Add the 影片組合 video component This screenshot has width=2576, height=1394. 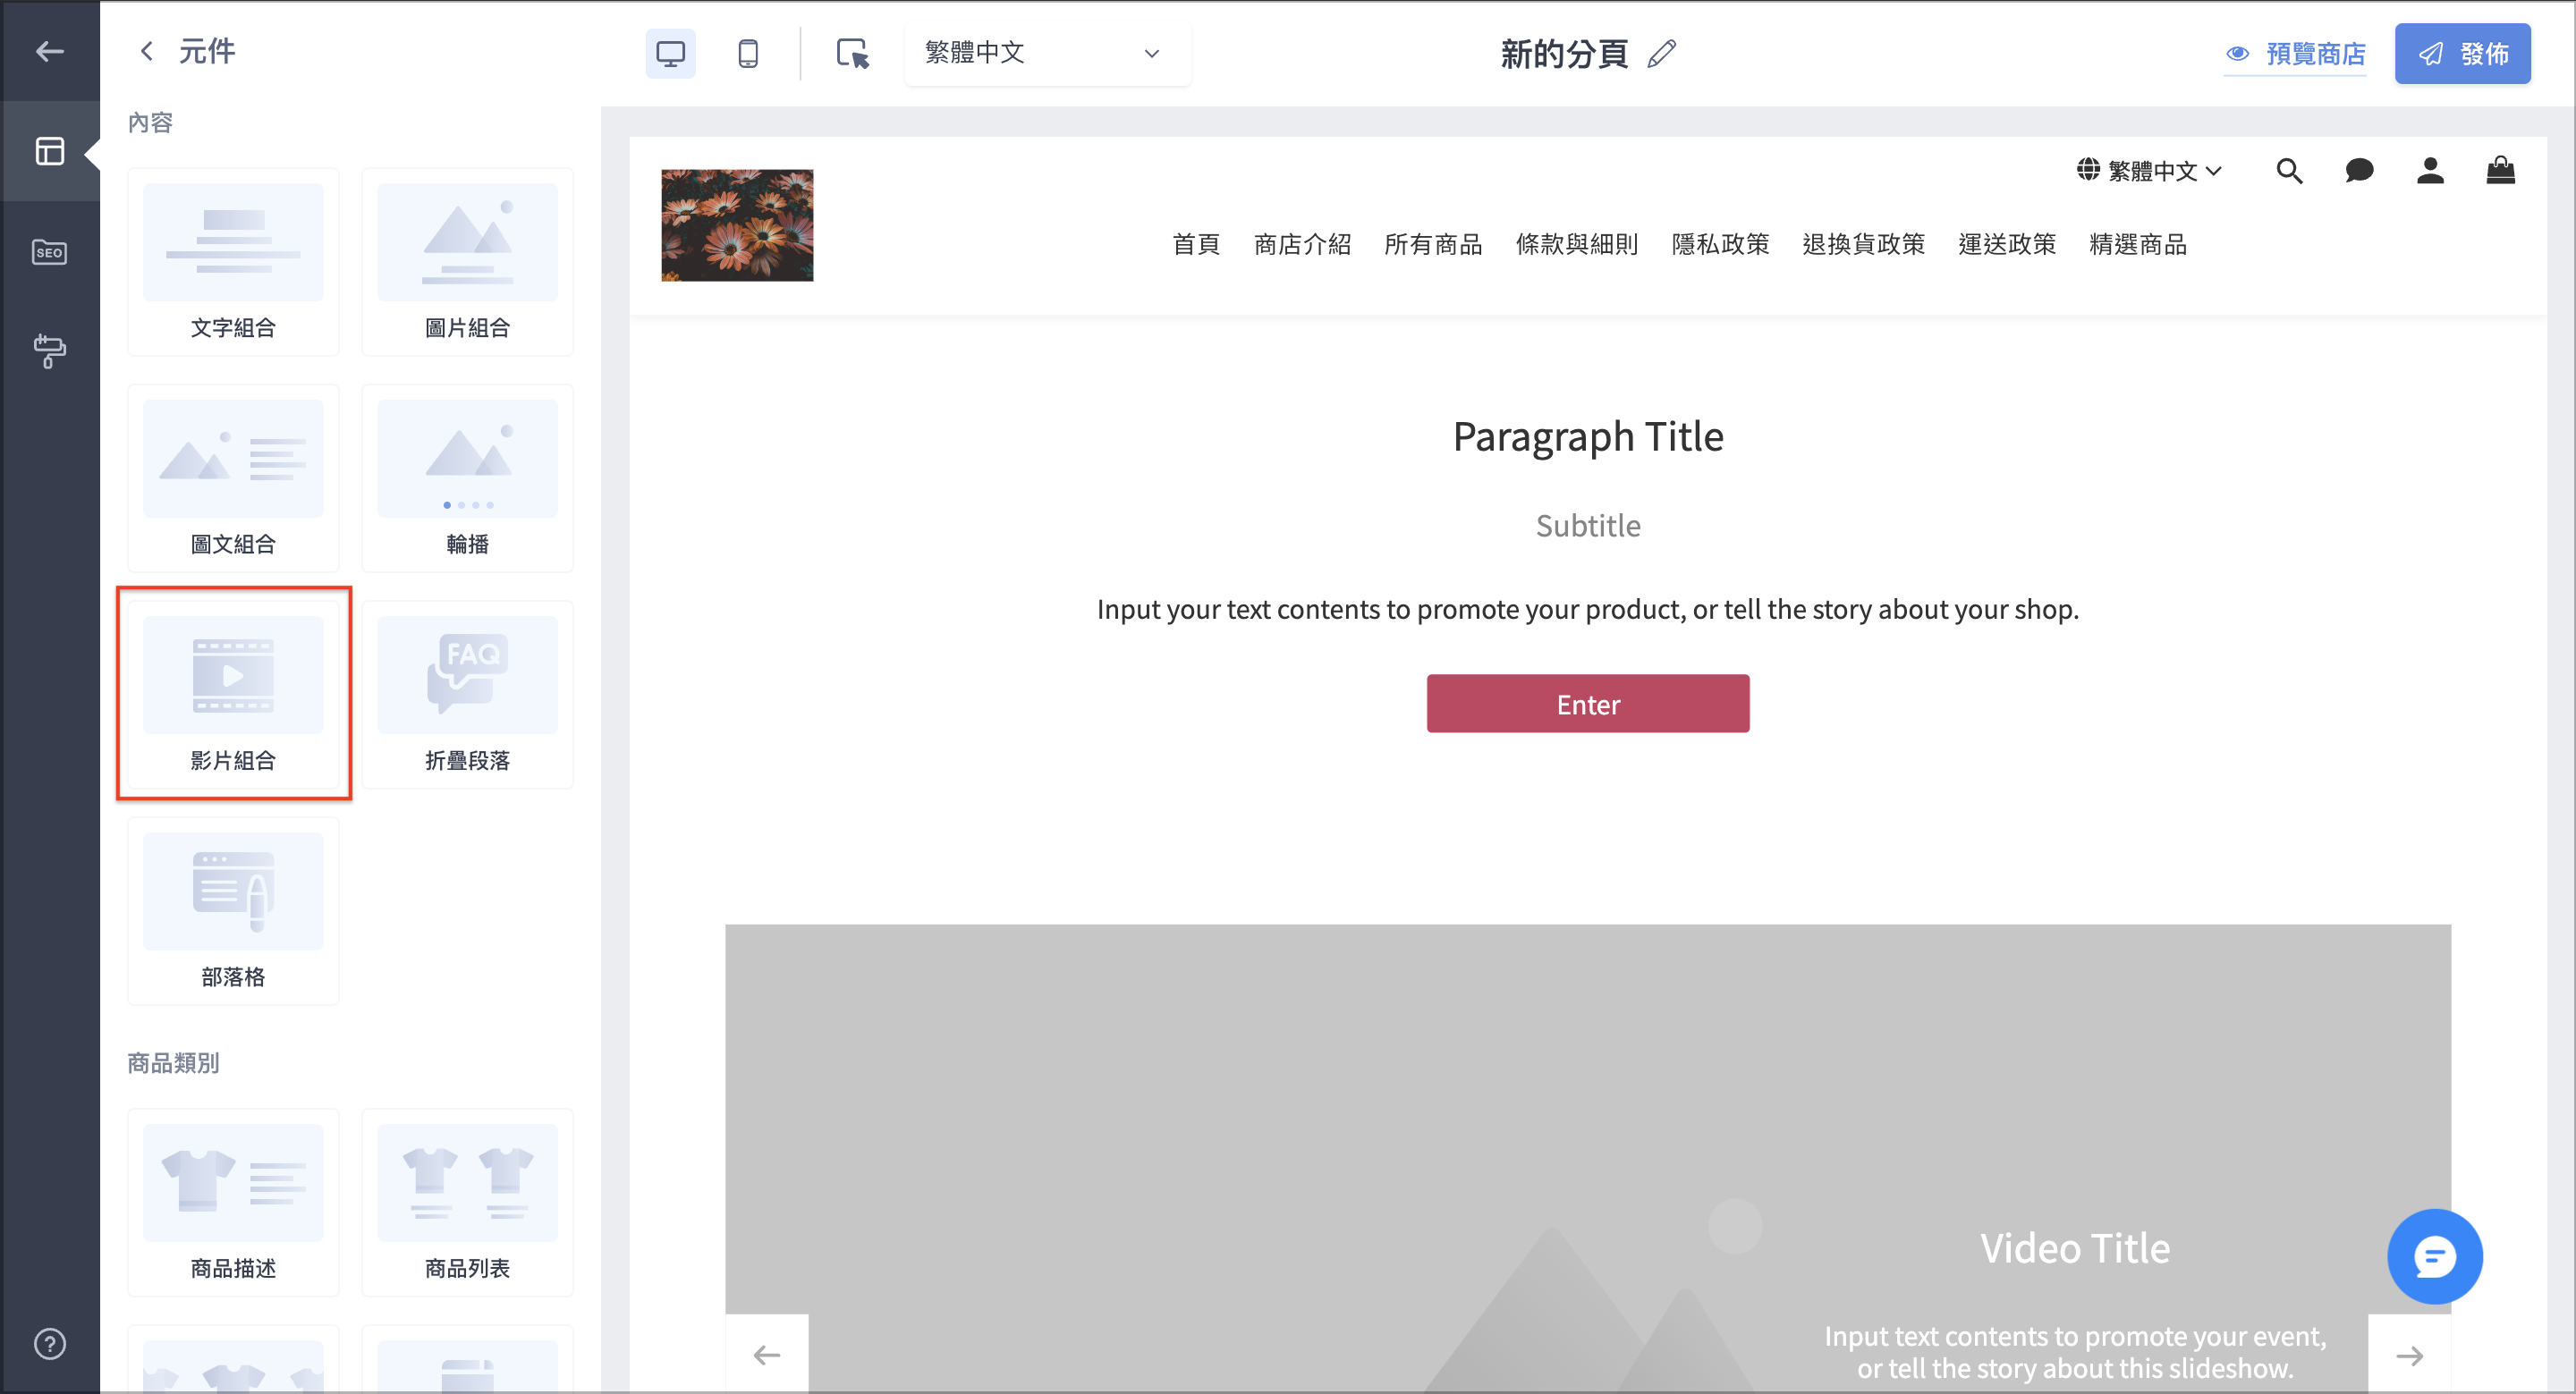(x=233, y=693)
